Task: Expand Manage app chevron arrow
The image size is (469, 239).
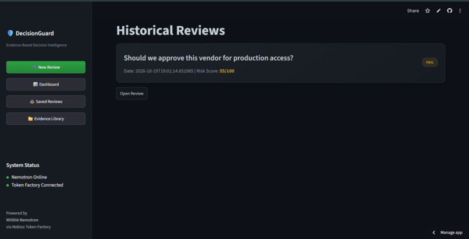Action: [434, 233]
